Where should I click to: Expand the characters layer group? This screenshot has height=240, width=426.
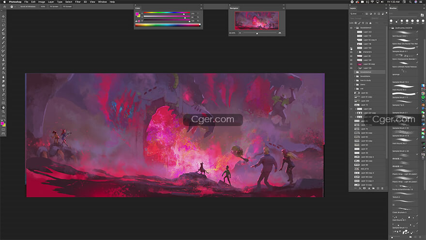357,52
